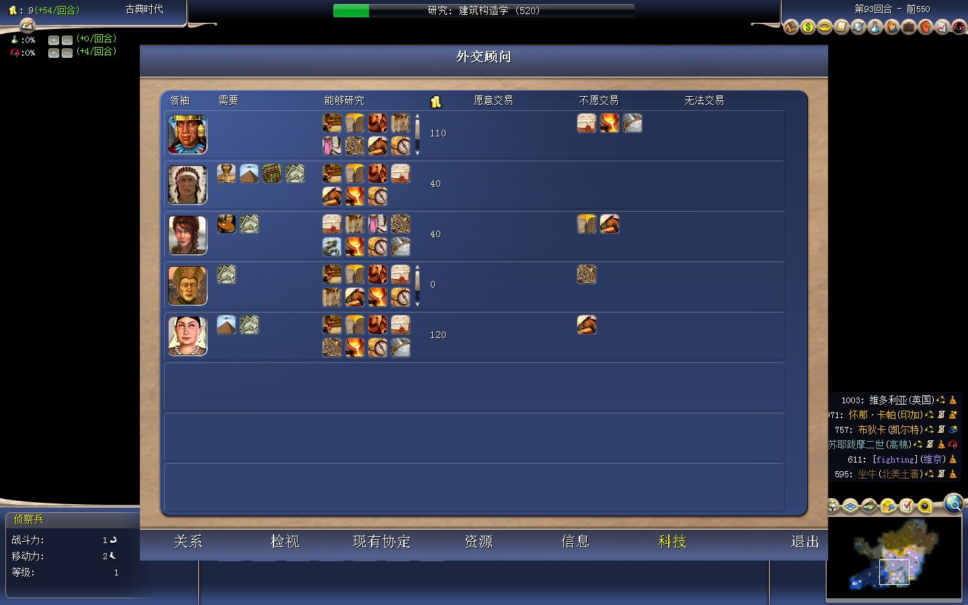This screenshot has width=968, height=605.
Task: Click the 古典时代 era label
Action: coord(145,9)
